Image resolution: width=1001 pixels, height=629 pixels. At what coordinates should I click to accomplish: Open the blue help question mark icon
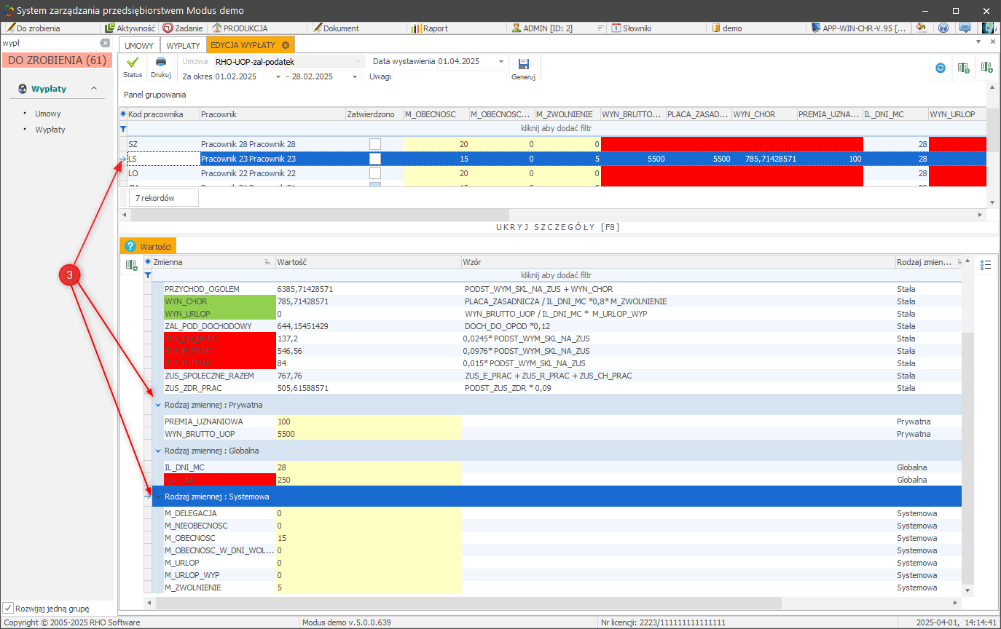943,28
